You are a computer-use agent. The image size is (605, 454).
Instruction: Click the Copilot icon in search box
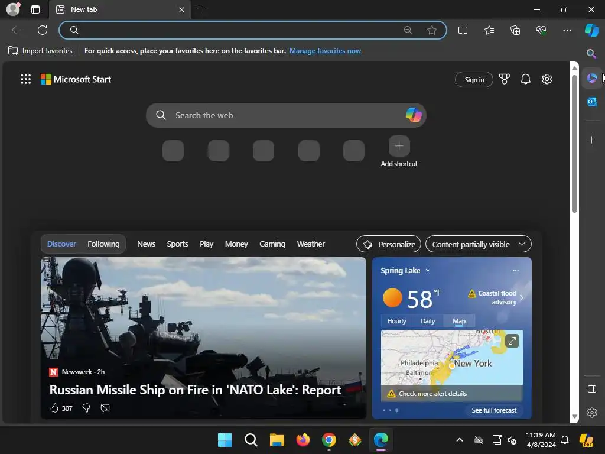(413, 115)
